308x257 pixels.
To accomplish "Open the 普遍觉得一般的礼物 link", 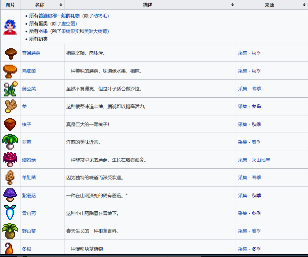I will coord(59,16).
